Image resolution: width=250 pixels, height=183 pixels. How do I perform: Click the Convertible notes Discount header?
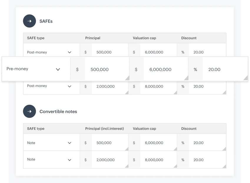click(189, 128)
